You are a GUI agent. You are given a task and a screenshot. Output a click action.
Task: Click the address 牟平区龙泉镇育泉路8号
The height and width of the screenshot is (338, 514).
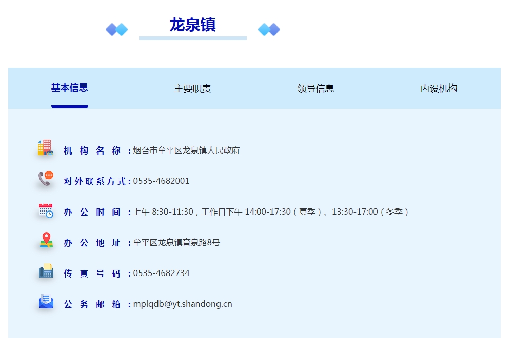pos(176,242)
